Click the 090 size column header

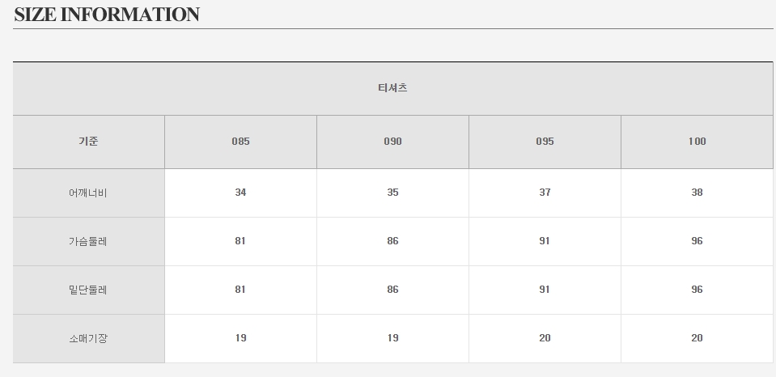pyautogui.click(x=392, y=142)
